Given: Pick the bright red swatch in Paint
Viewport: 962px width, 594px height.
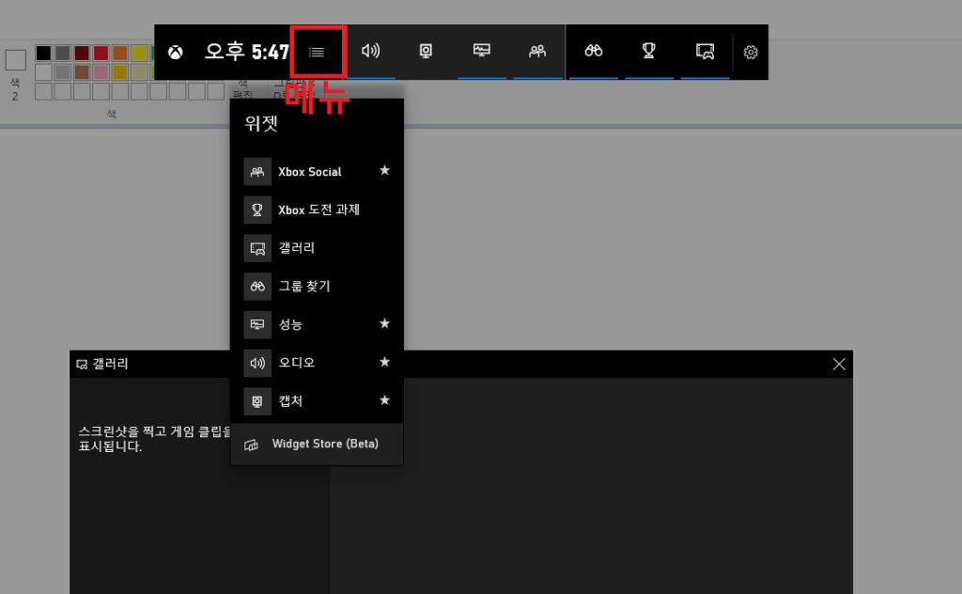Looking at the screenshot, I should (x=101, y=53).
